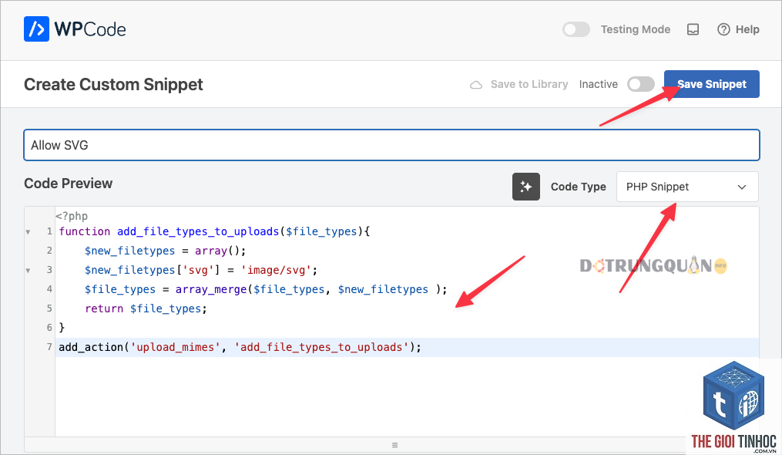Click the return $file_types line
The width and height of the screenshot is (782, 455).
[x=146, y=308]
